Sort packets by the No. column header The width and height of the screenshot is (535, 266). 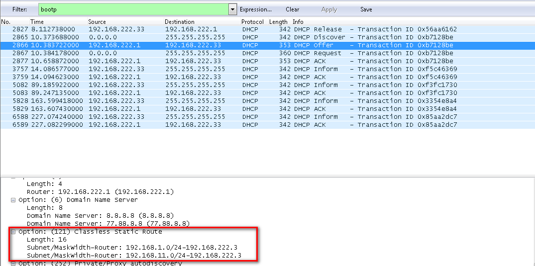pyautogui.click(x=6, y=22)
